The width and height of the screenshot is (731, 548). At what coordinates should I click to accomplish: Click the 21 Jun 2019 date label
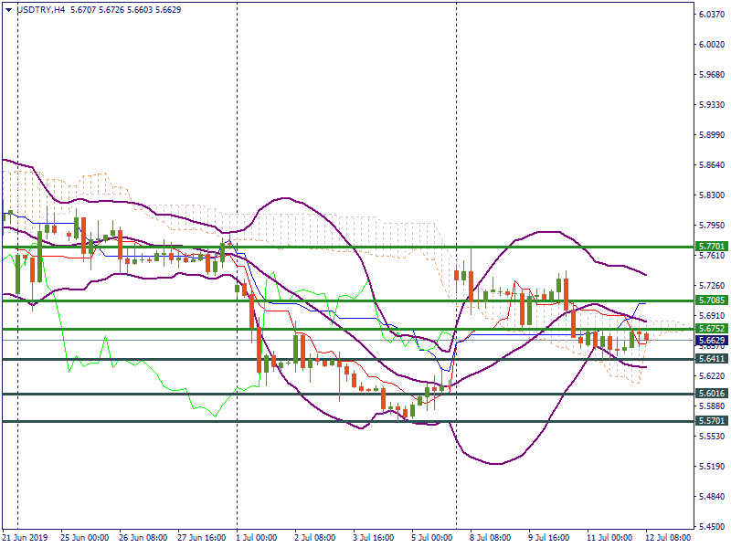click(26, 538)
